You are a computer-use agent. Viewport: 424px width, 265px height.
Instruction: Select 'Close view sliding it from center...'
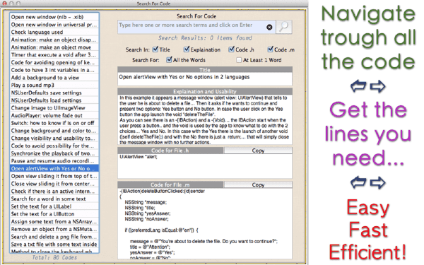pos(54,183)
